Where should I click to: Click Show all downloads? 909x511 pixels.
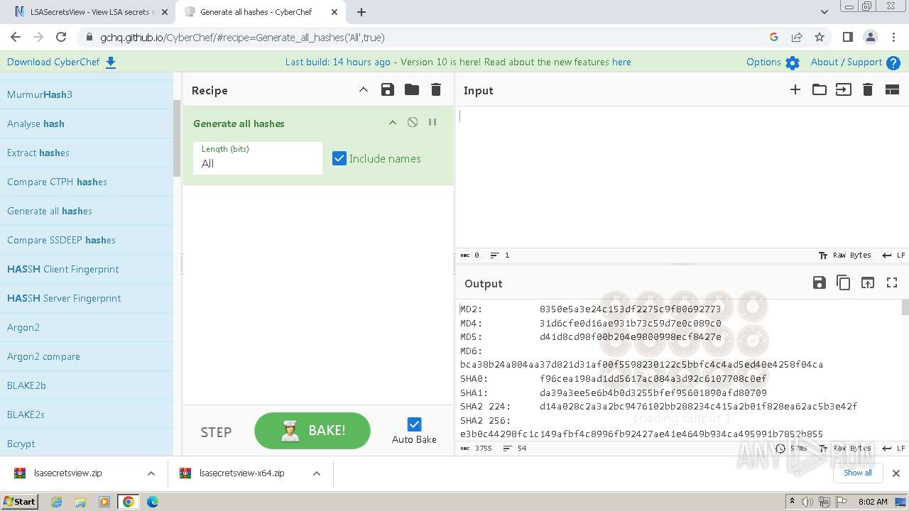(858, 473)
